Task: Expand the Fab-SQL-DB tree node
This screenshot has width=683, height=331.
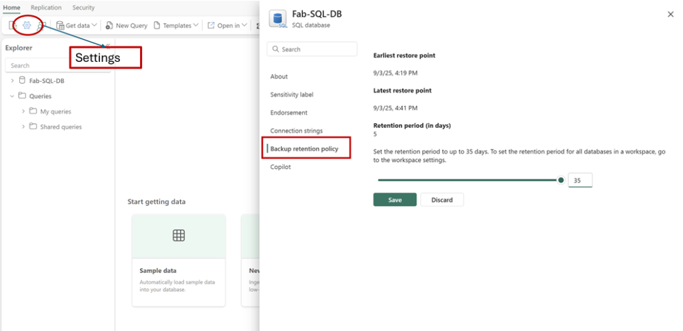Action: [12, 81]
